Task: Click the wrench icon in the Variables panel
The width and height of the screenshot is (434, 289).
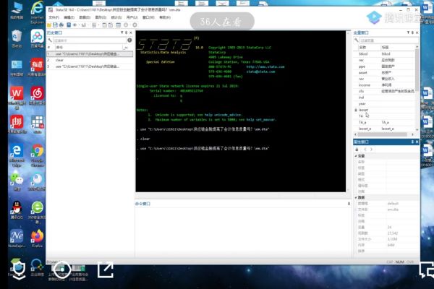Action: (x=357, y=40)
